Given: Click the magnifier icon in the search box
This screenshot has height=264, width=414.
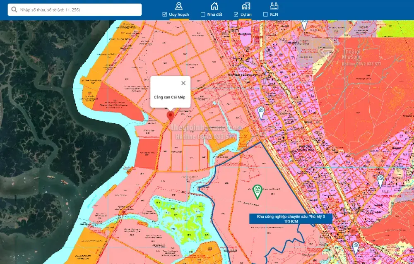Looking at the screenshot, I should 14,10.
